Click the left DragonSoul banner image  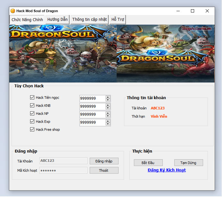pos(62,53)
